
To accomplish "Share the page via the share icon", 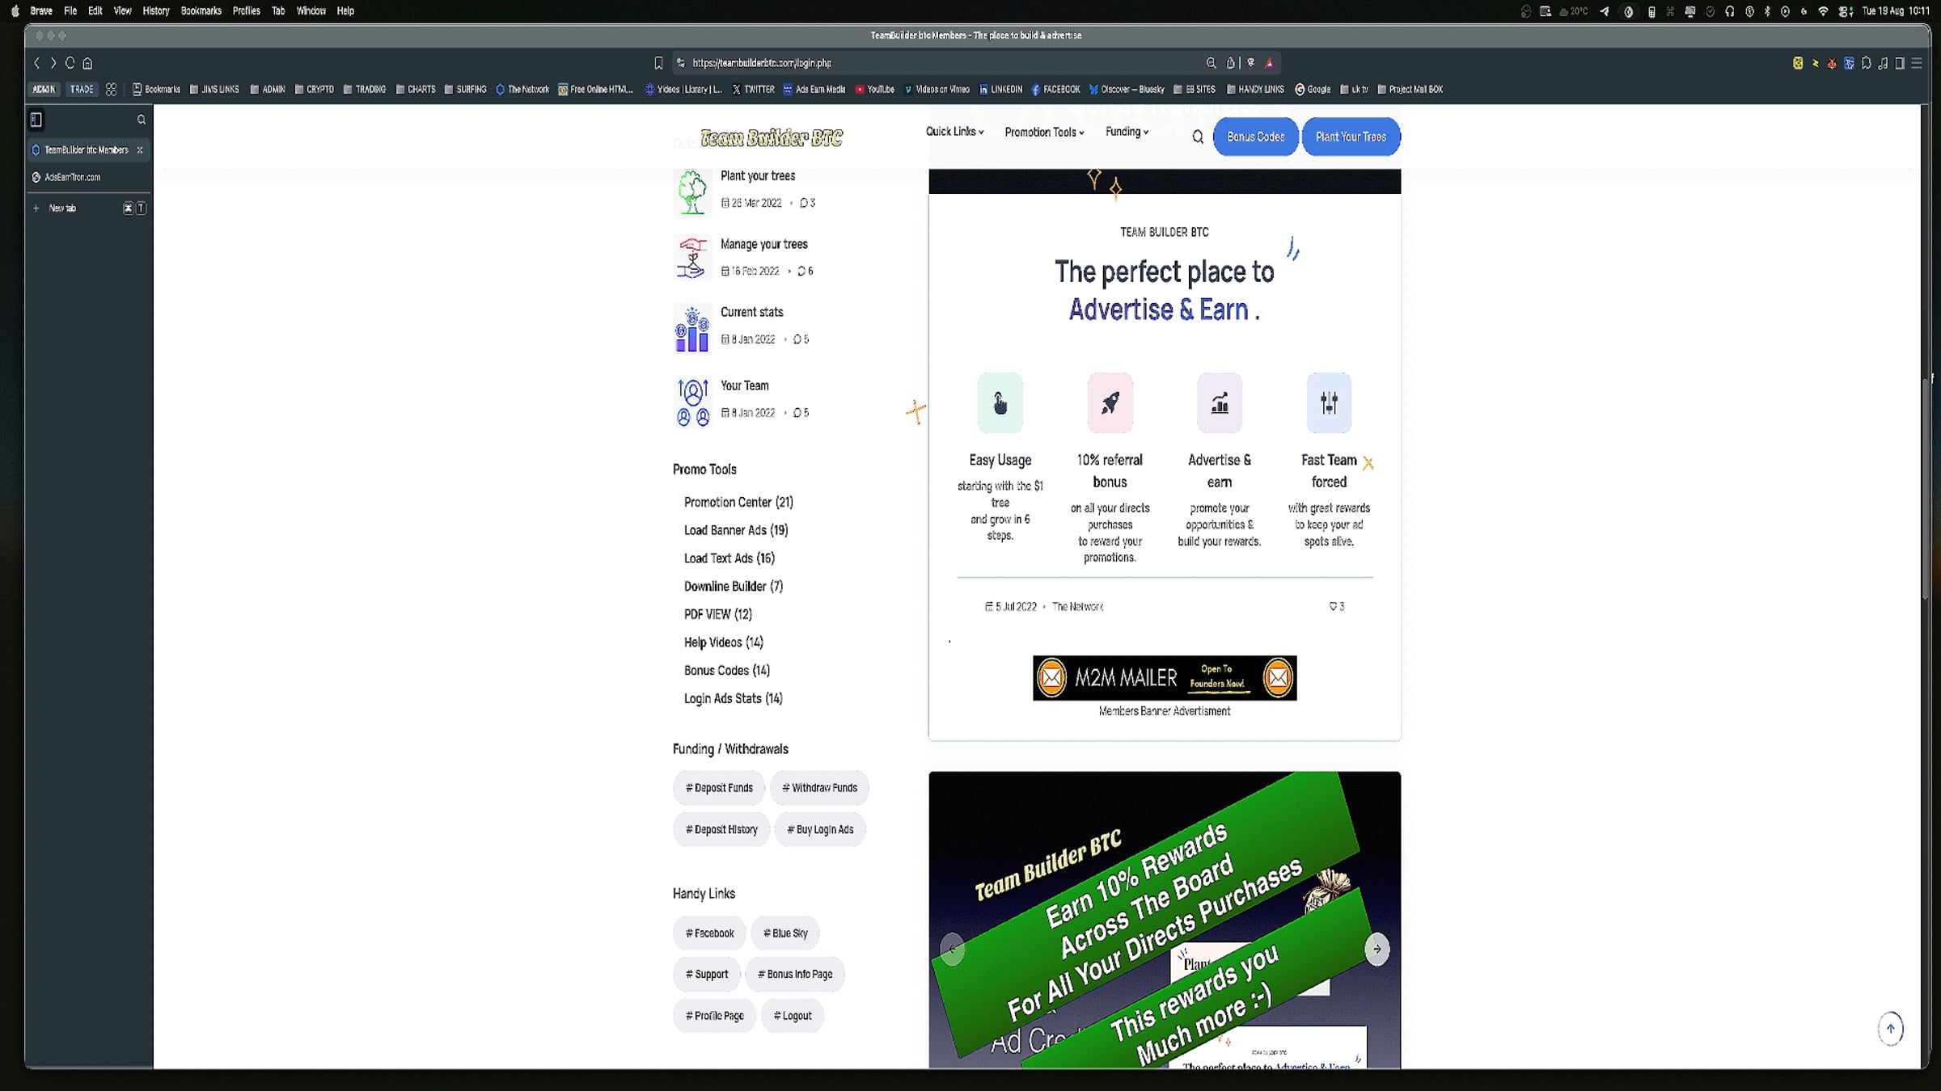I will [x=1230, y=63].
